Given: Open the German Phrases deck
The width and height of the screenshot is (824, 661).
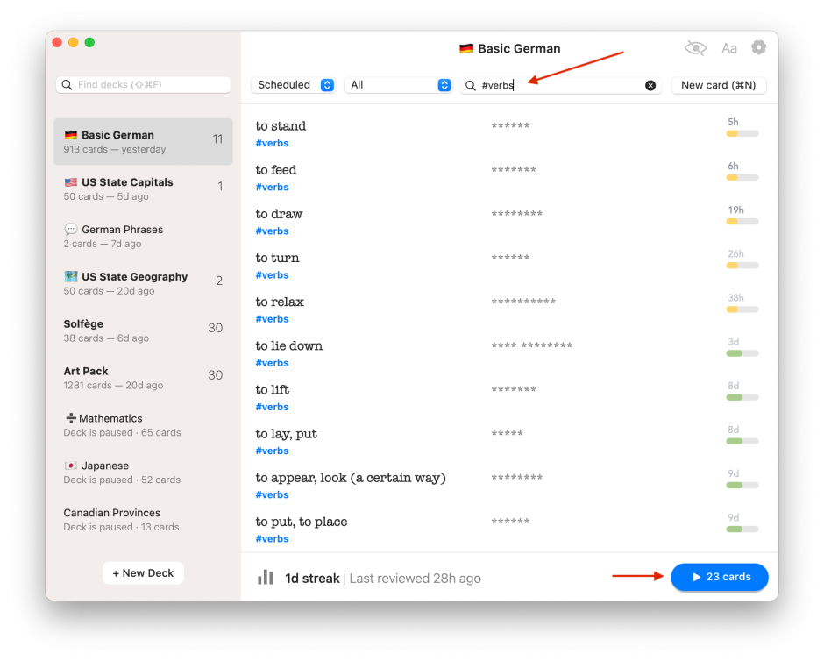Looking at the screenshot, I should 143,236.
